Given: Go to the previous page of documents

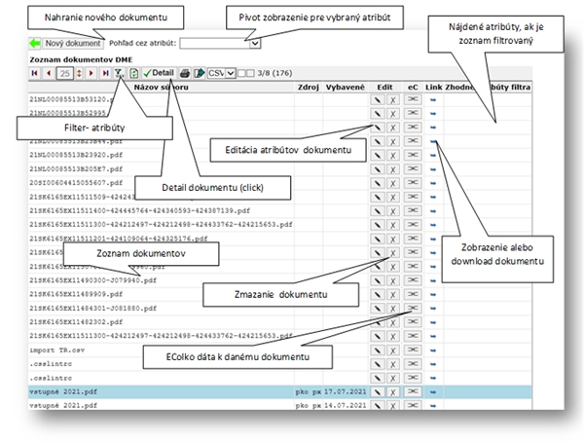Looking at the screenshot, I should pyautogui.click(x=49, y=73).
